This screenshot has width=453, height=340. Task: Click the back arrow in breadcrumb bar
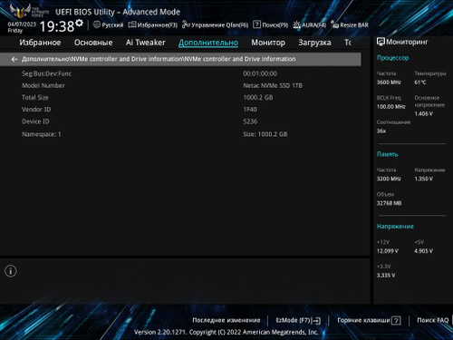14,59
